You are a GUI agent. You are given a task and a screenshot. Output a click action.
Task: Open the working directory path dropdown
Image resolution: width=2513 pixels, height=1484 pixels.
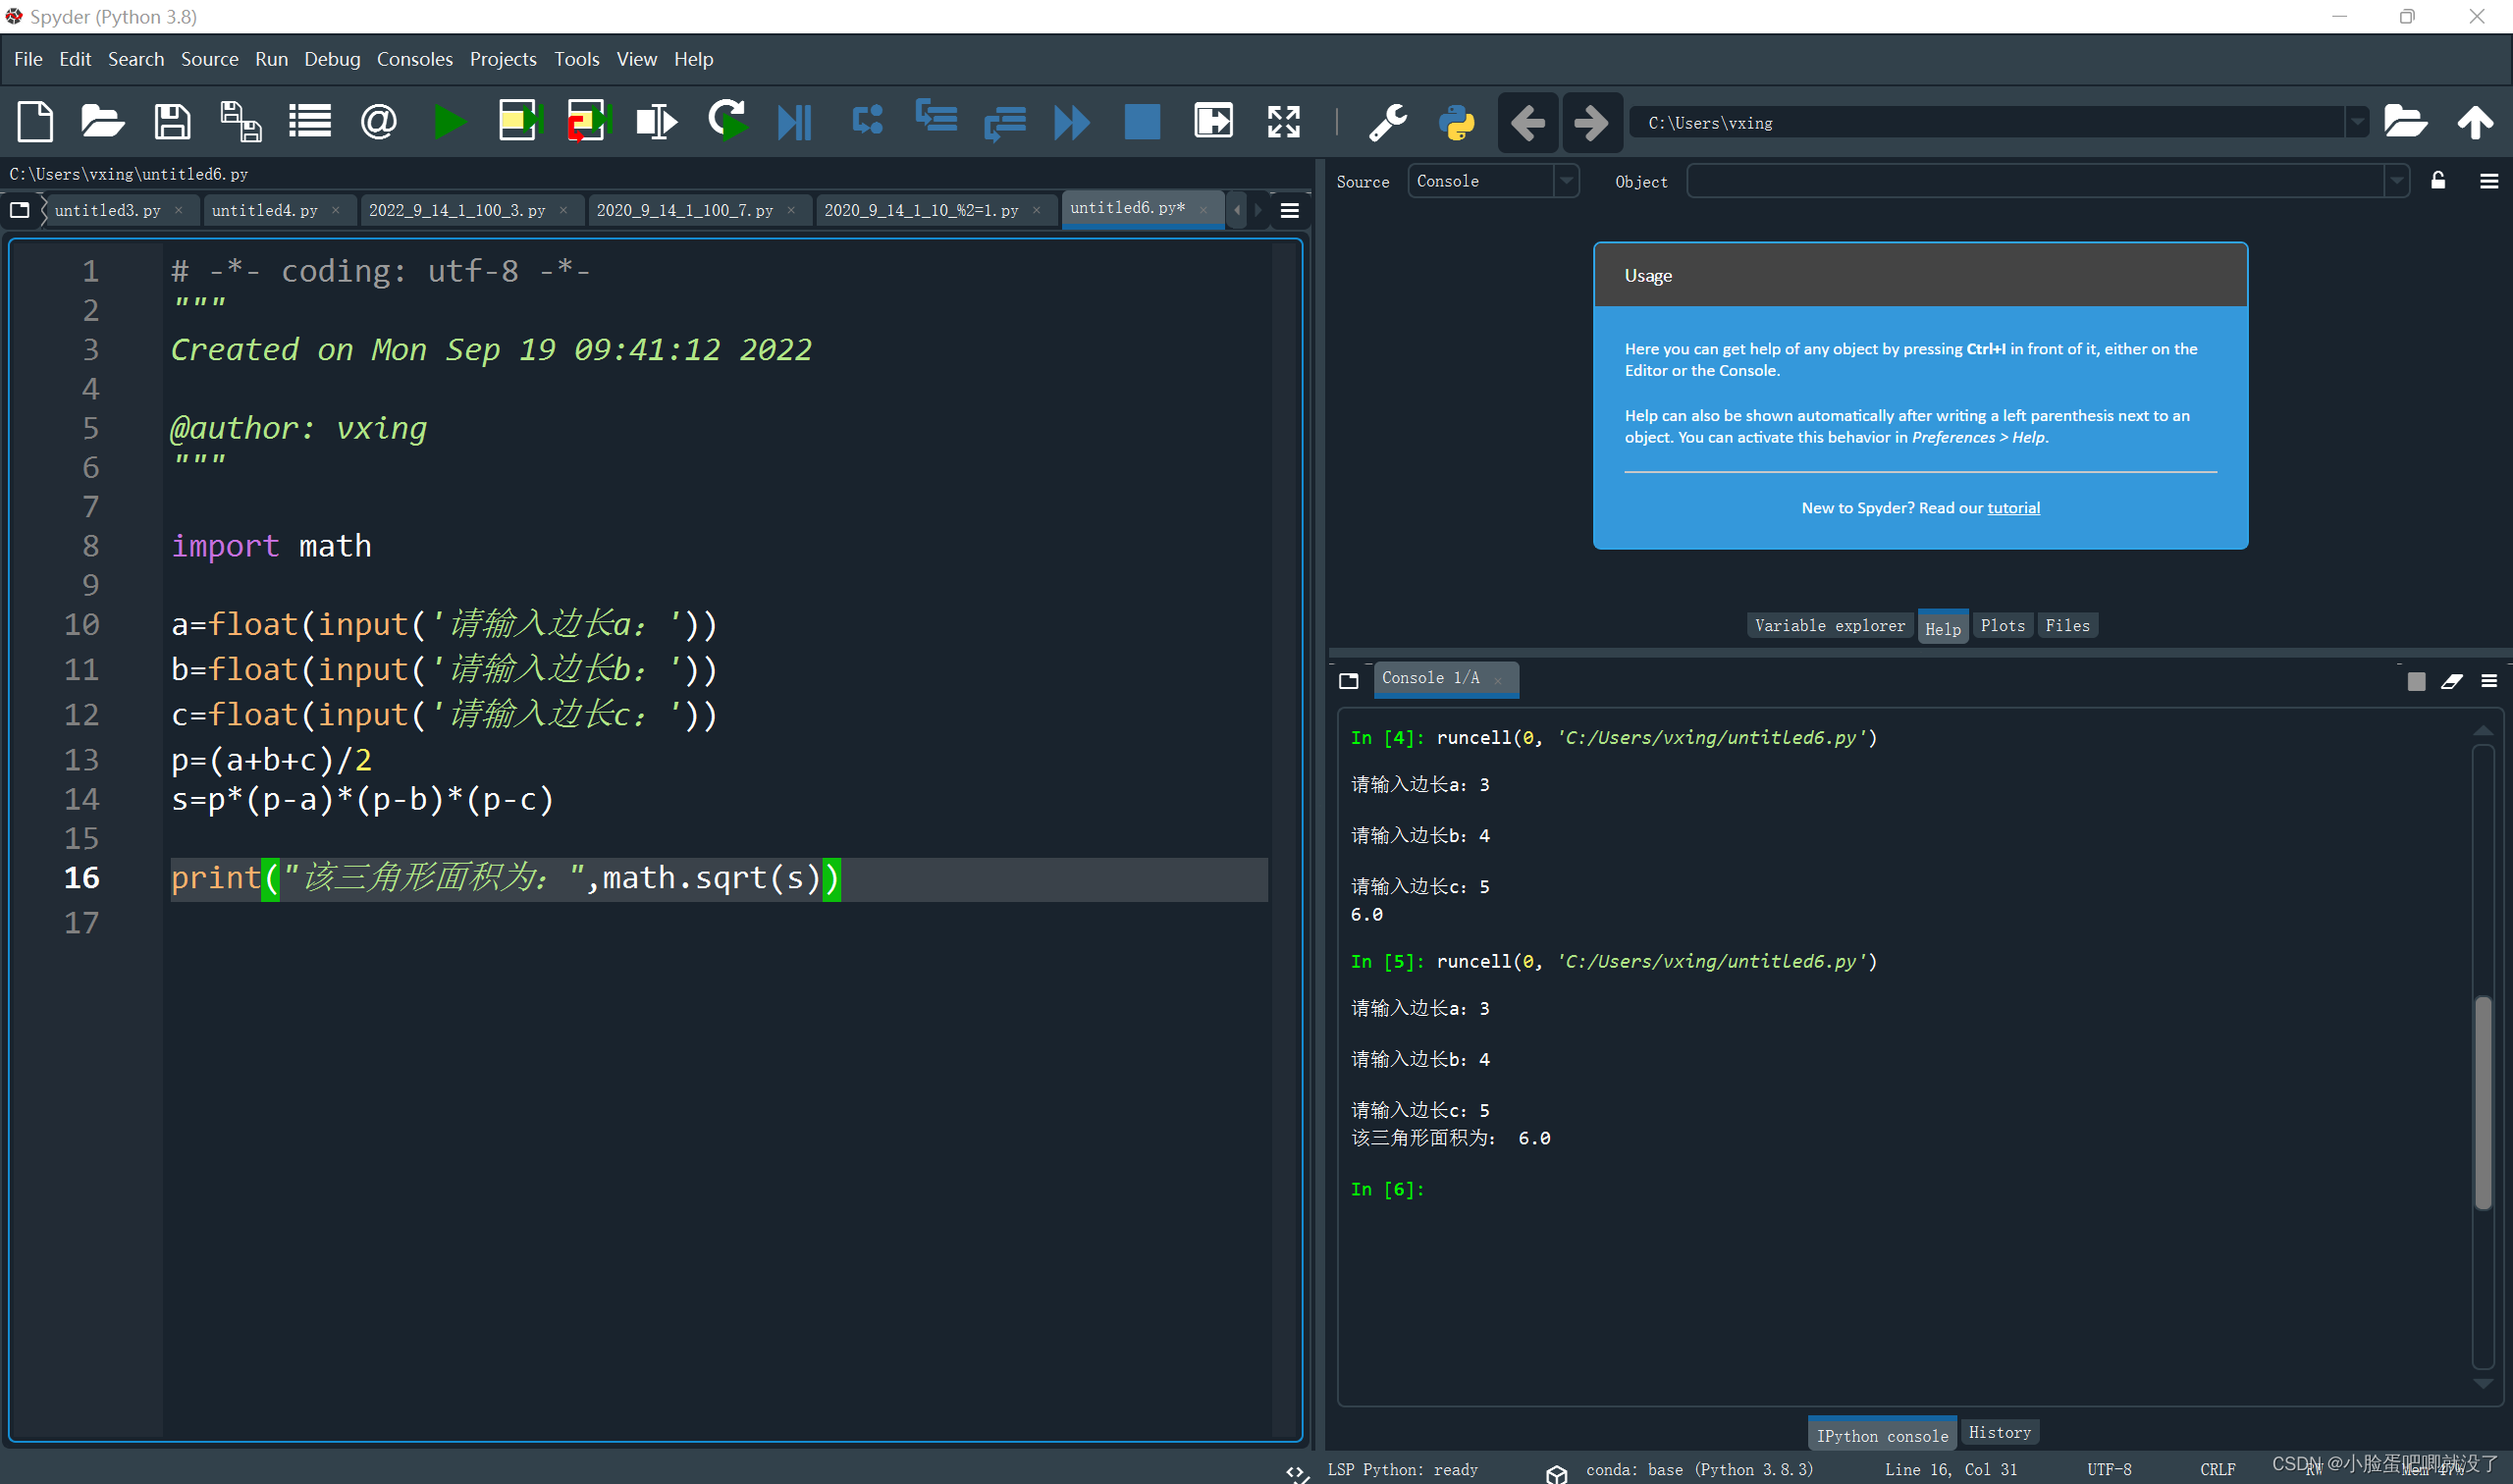2357,122
